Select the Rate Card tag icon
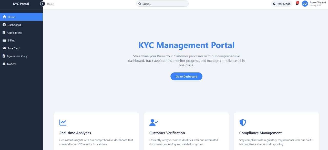This screenshot has width=328, height=150. pos(4,48)
